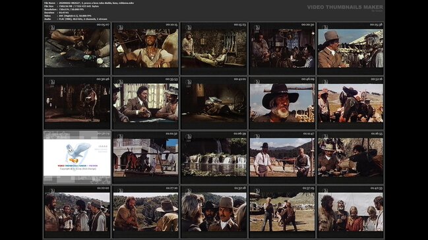Select the 00:10:15 thumbnail of smiling man in hat
Image resolution: width=428 pixels, height=240 pixels.
146,49
